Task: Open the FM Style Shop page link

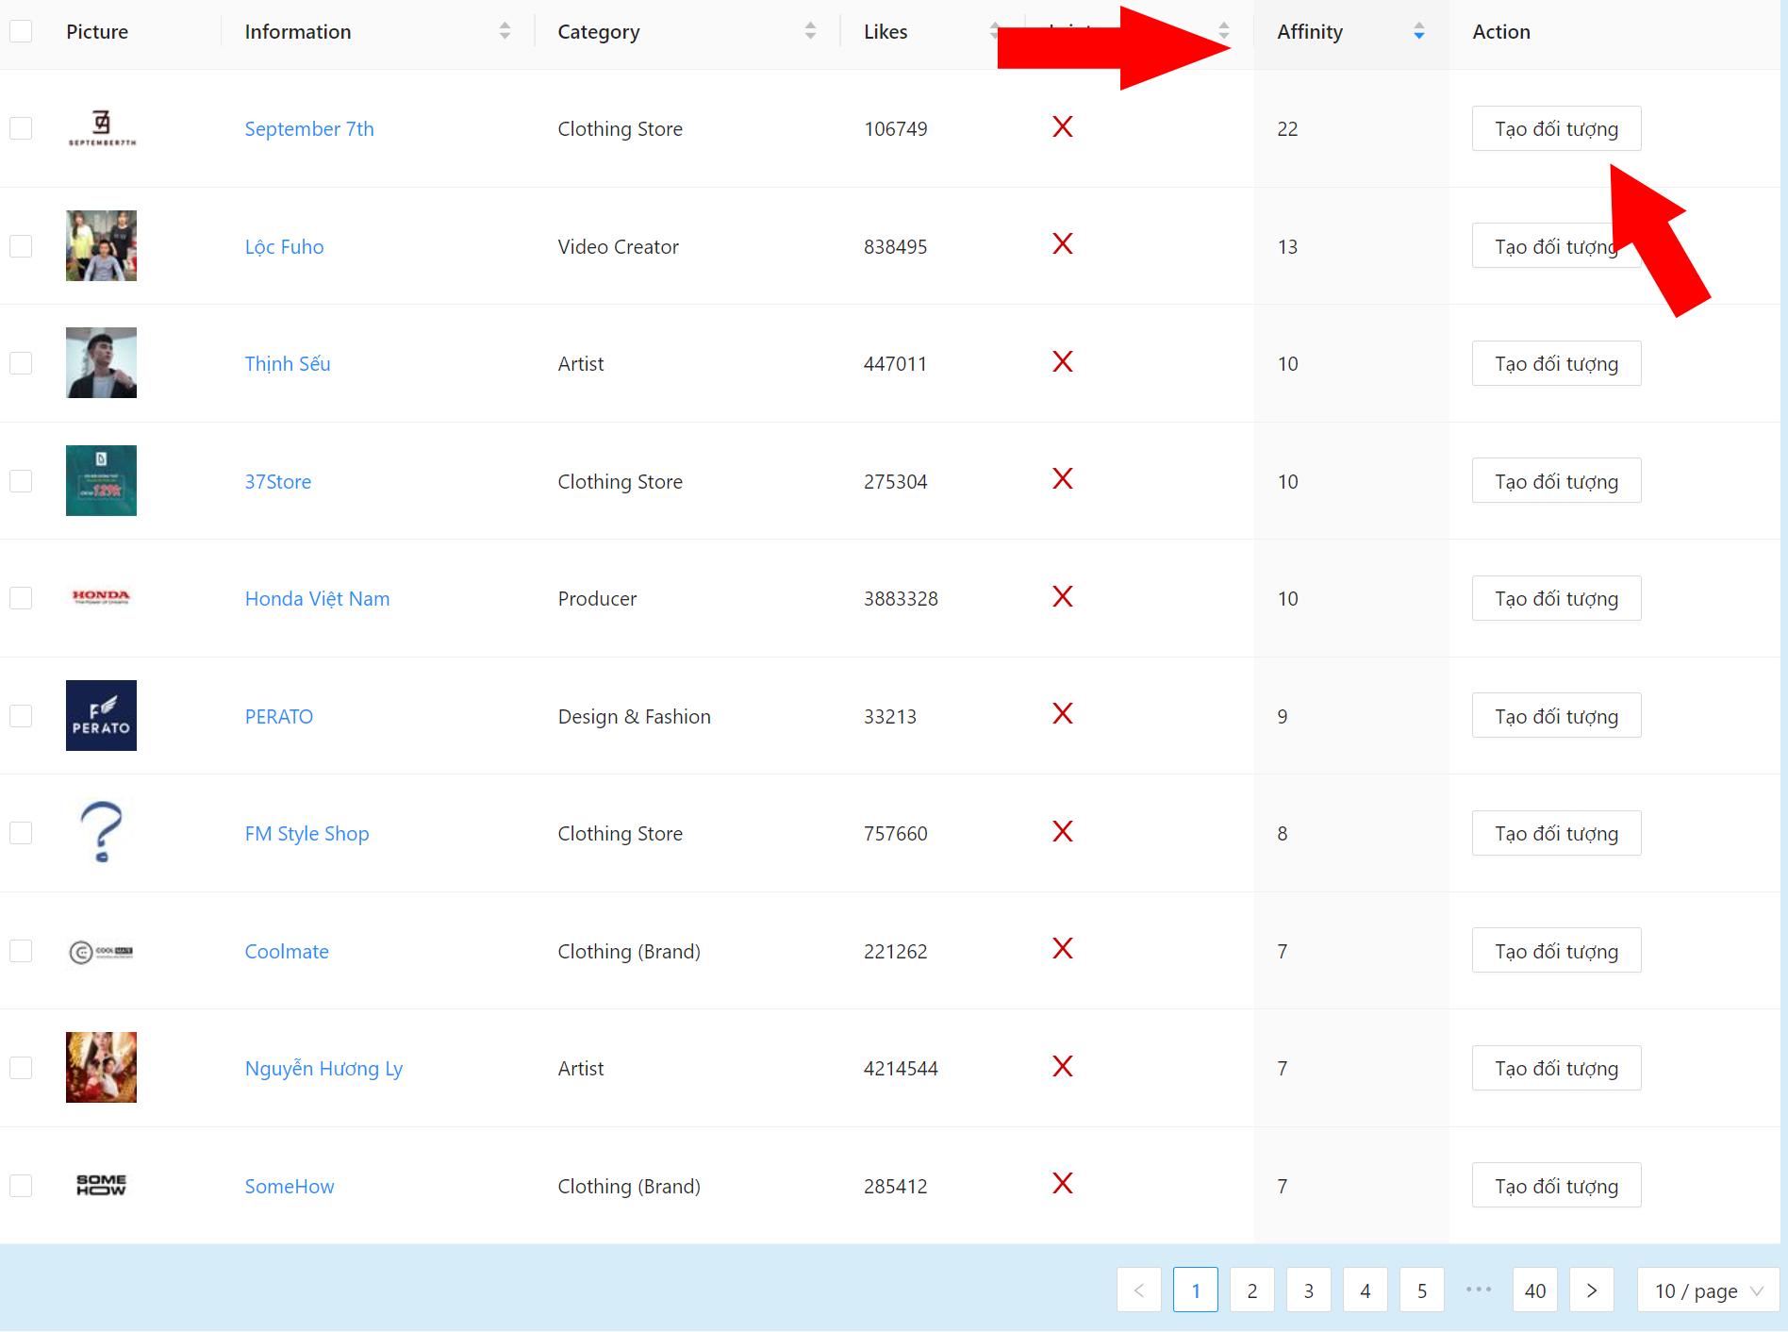Action: [306, 833]
